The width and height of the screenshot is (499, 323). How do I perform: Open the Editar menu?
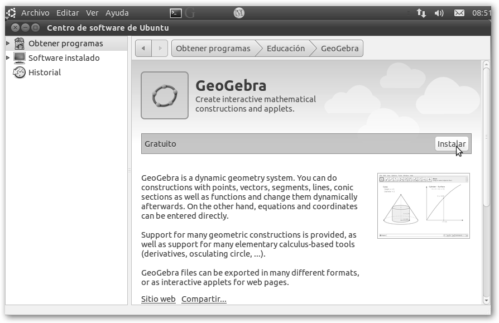(68, 13)
